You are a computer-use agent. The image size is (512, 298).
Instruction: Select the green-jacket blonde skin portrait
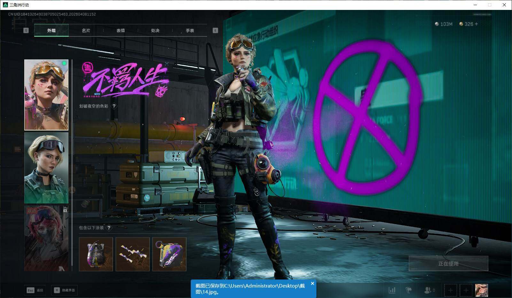pyautogui.click(x=46, y=168)
